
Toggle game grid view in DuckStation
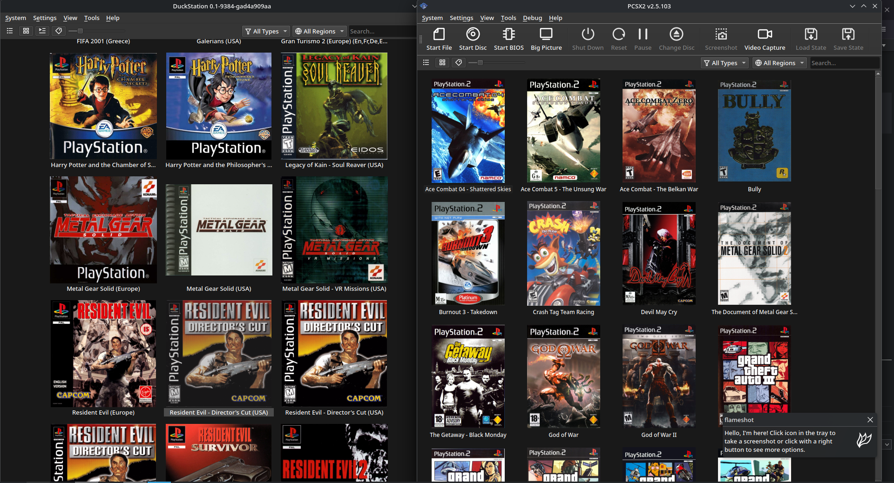coord(26,31)
